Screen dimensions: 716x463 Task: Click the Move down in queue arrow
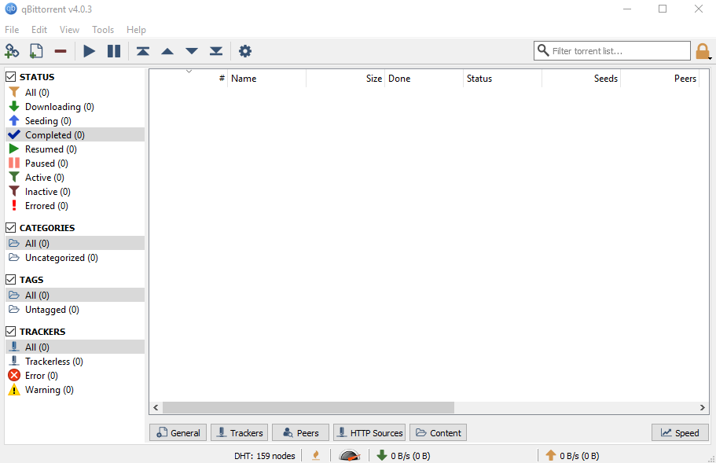coord(192,51)
